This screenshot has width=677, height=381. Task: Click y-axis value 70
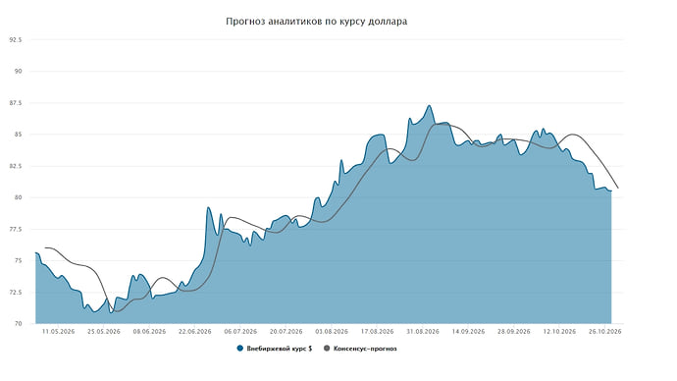[x=19, y=323]
